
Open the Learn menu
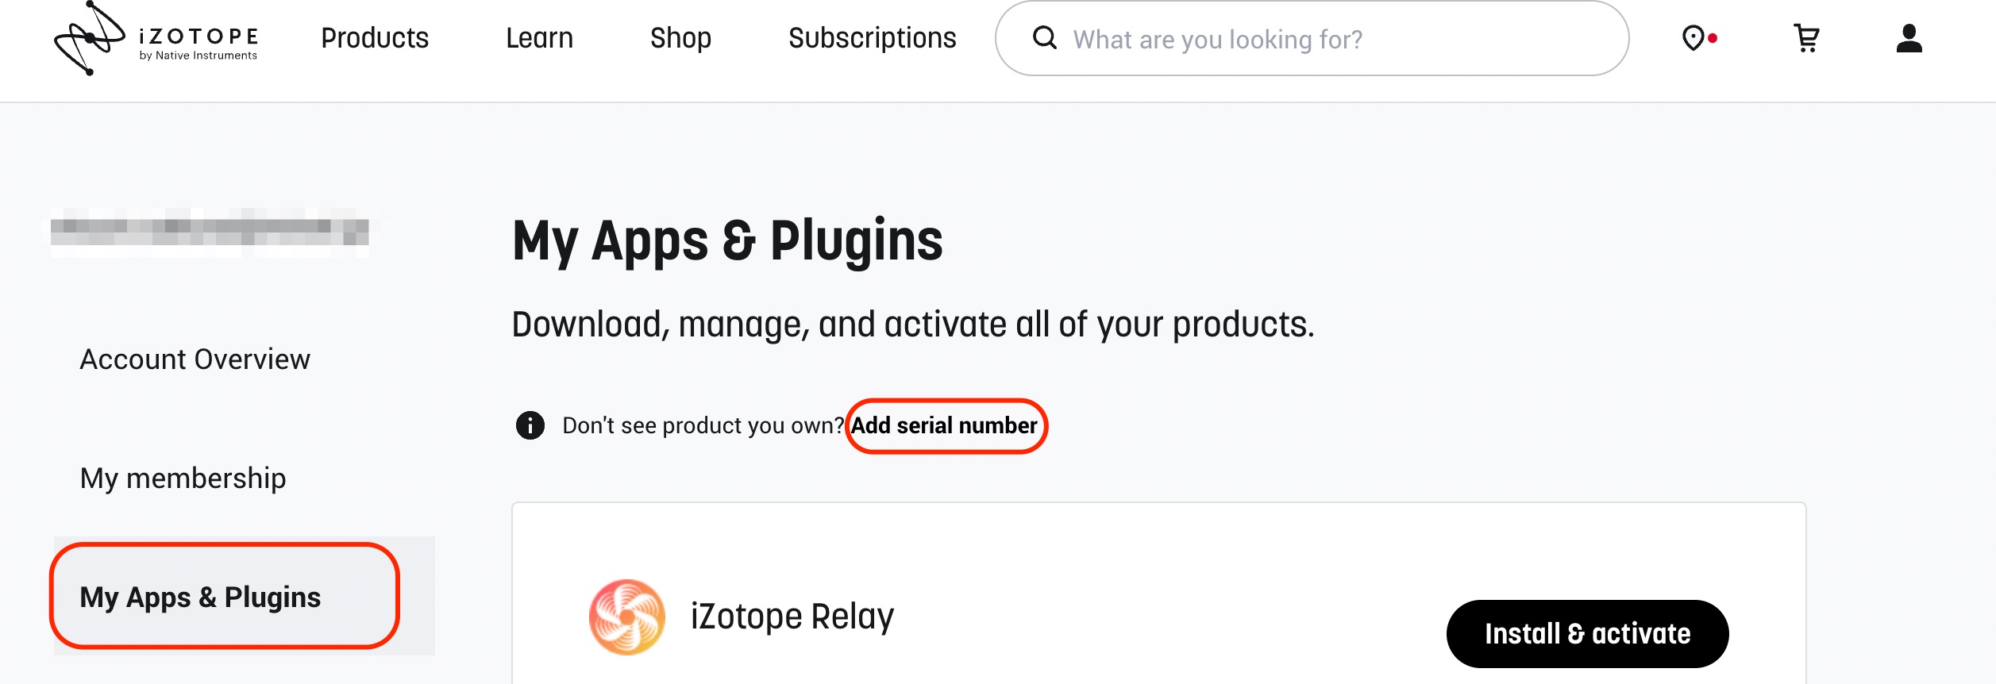(x=539, y=38)
